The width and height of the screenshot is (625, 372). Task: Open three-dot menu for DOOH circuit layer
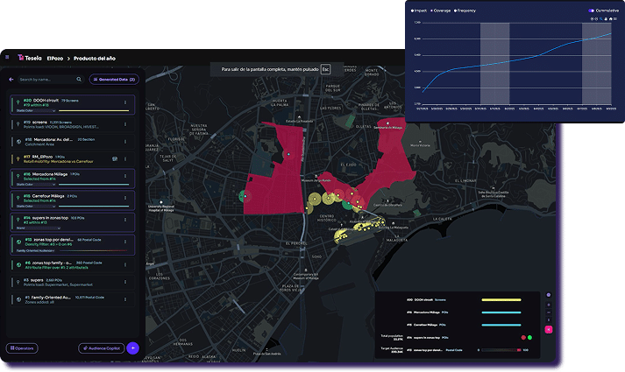coord(125,103)
